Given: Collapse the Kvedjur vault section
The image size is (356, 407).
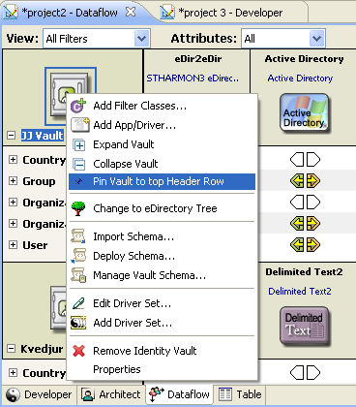Looking at the screenshot, I should [x=11, y=349].
